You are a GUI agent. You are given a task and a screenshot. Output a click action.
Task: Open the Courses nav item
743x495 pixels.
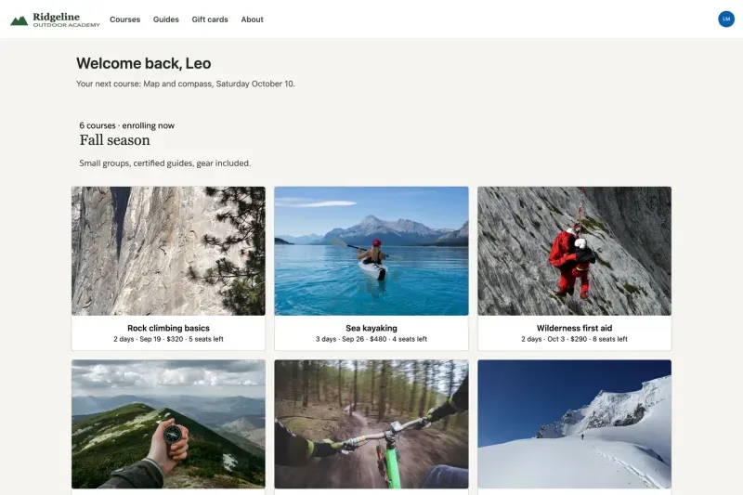pos(125,20)
